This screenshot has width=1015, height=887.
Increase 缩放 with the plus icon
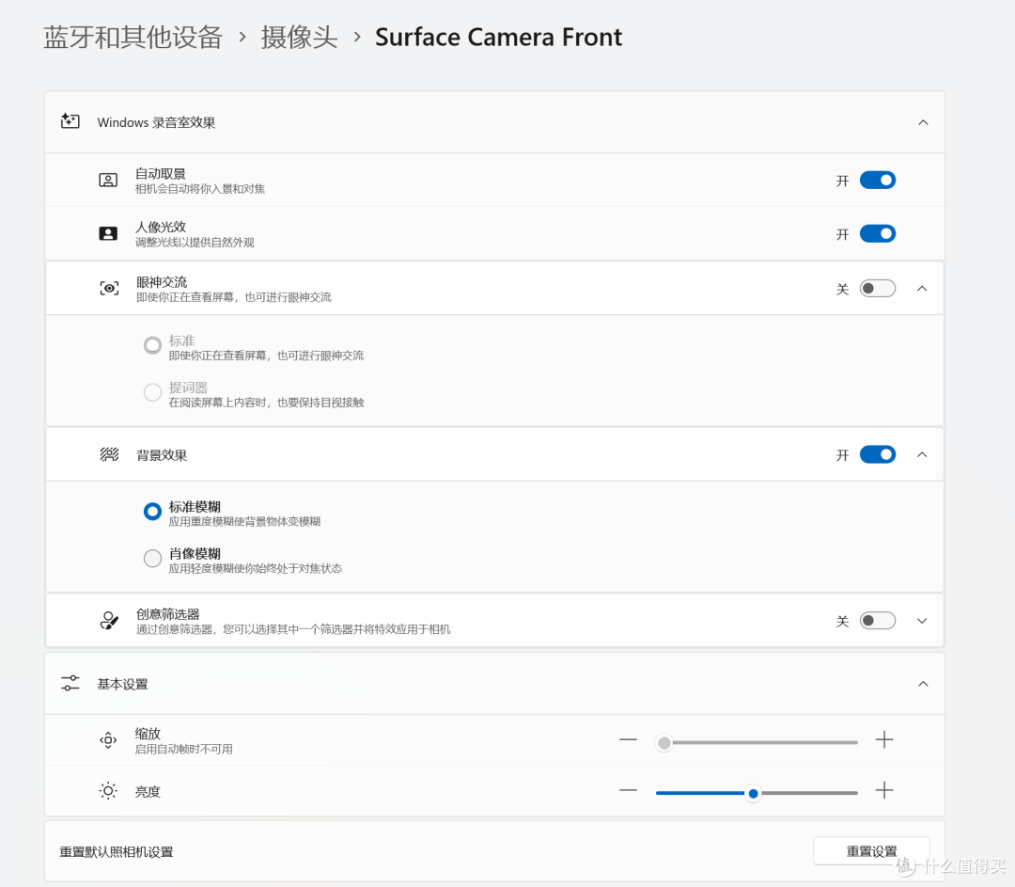(884, 740)
